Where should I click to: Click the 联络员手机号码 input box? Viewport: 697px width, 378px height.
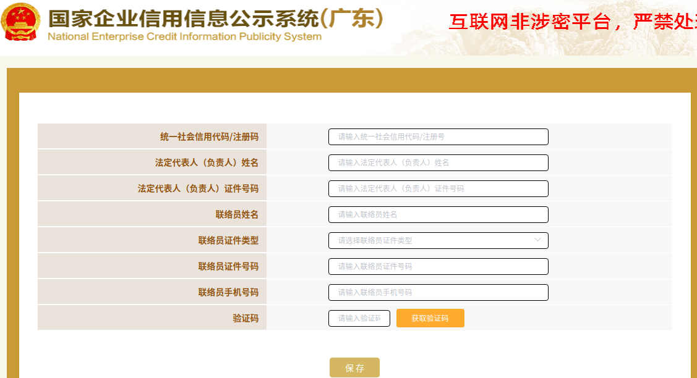(438, 293)
